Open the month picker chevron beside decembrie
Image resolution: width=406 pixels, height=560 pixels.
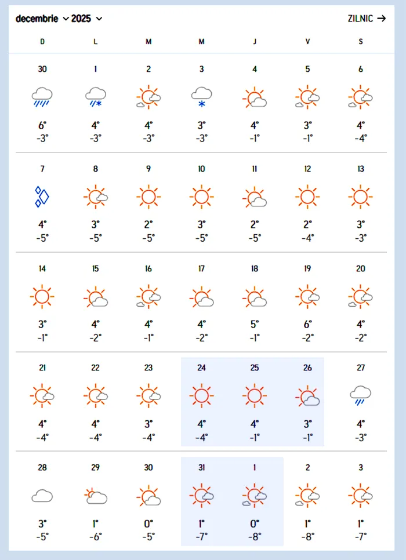tap(63, 18)
